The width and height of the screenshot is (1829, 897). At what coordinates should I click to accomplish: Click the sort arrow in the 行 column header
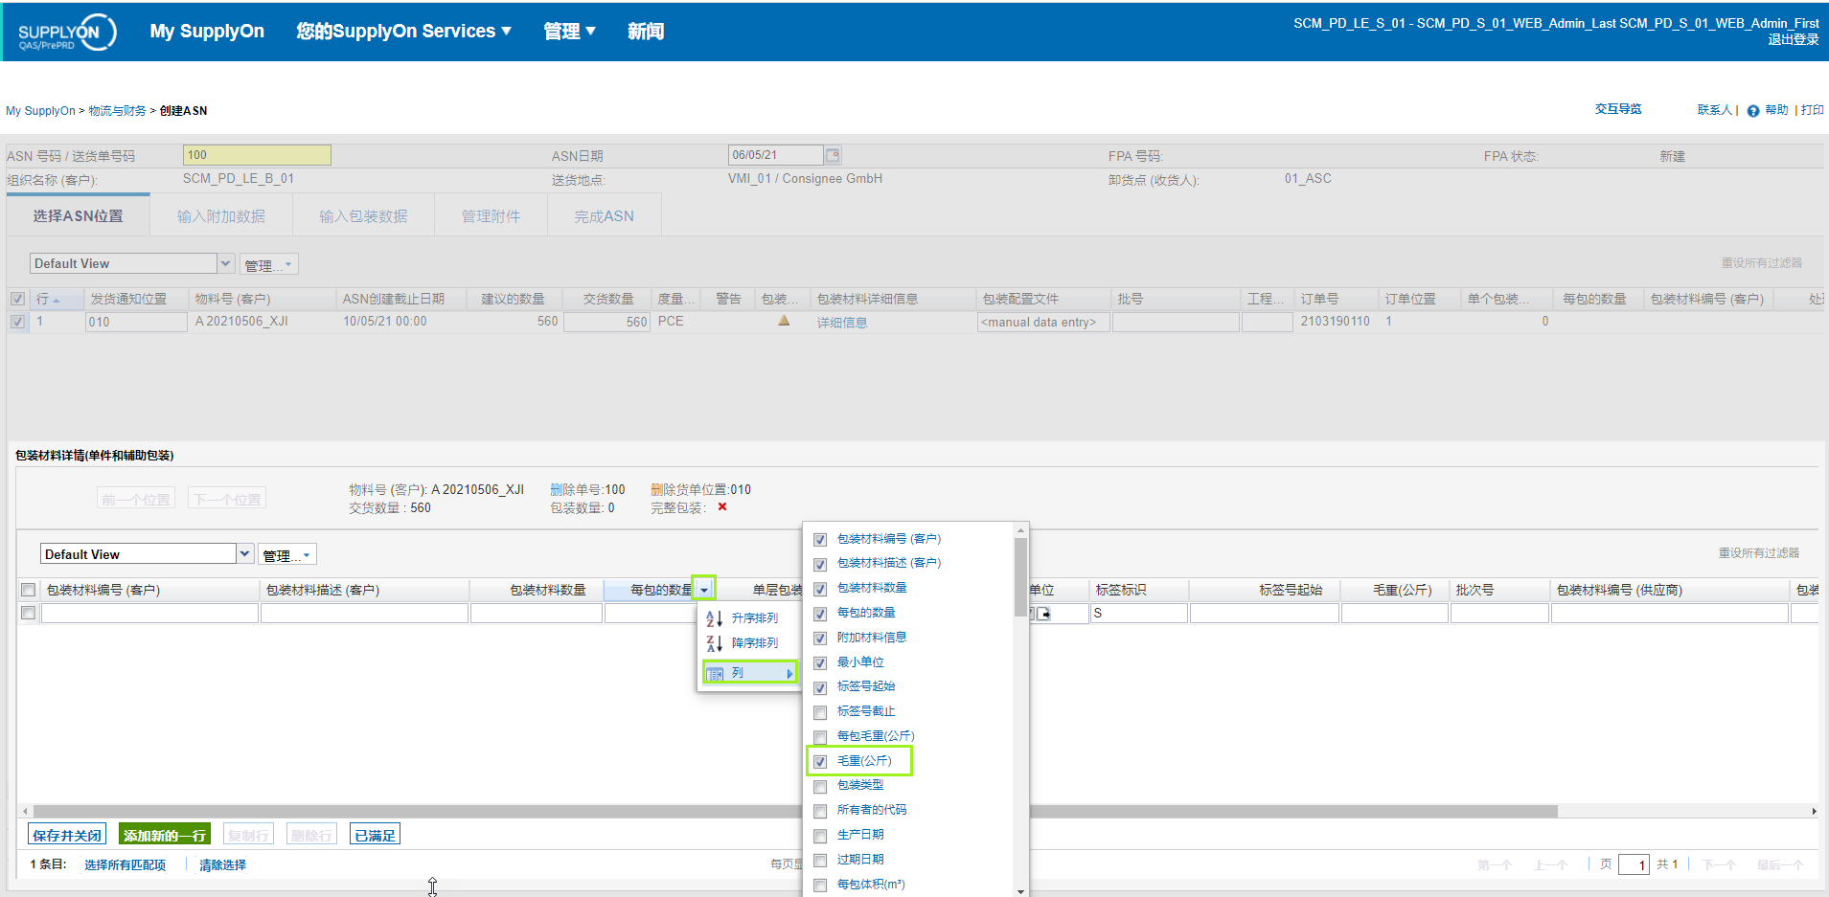click(x=57, y=301)
